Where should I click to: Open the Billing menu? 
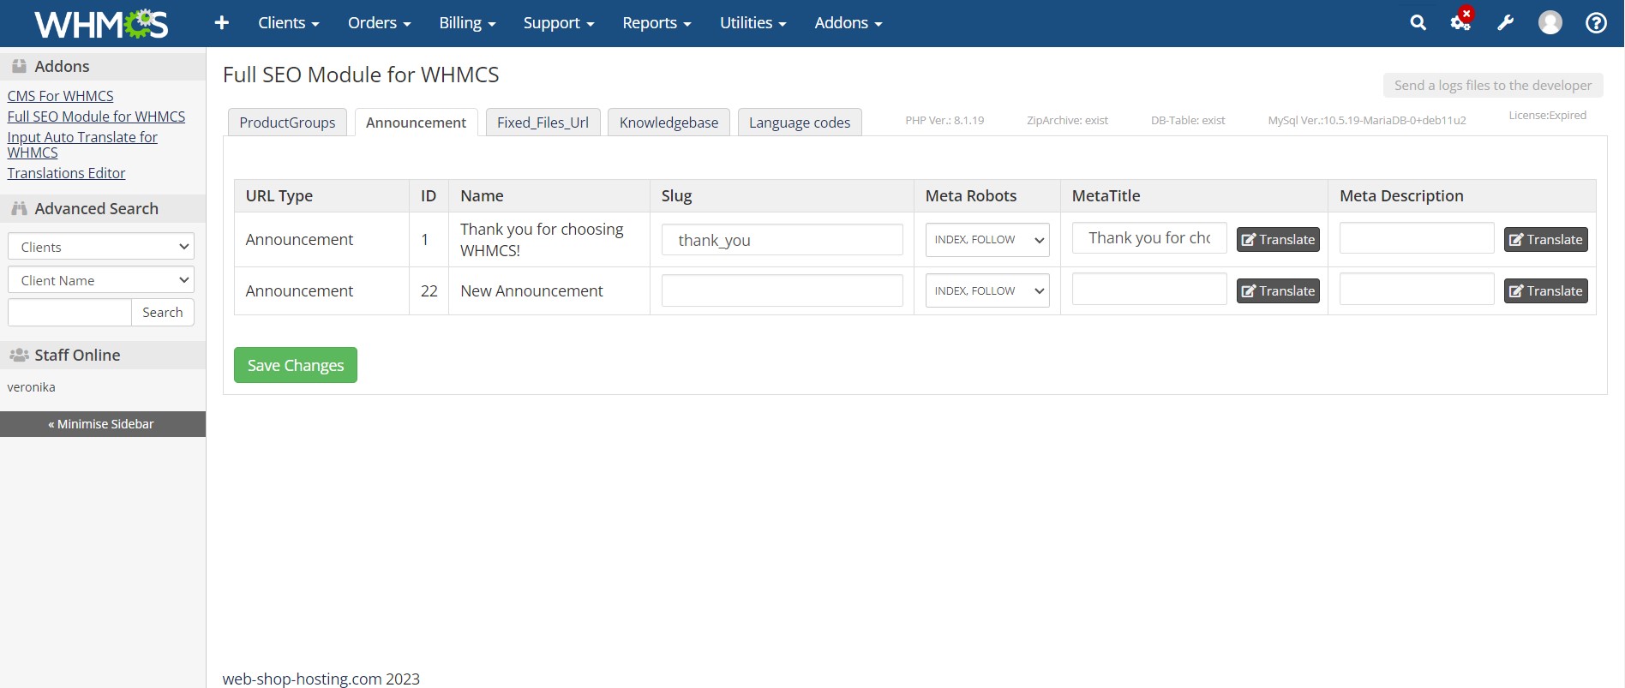pos(468,23)
